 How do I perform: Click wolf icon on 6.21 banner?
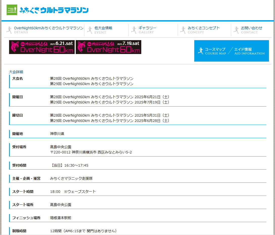point(15,47)
